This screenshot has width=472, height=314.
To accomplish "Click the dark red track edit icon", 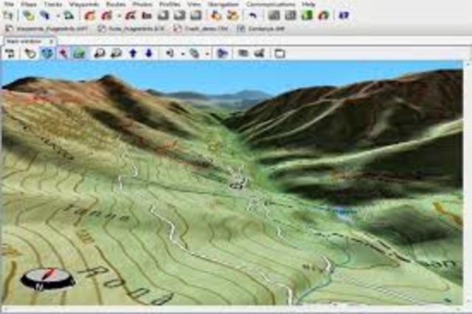I will 131,15.
